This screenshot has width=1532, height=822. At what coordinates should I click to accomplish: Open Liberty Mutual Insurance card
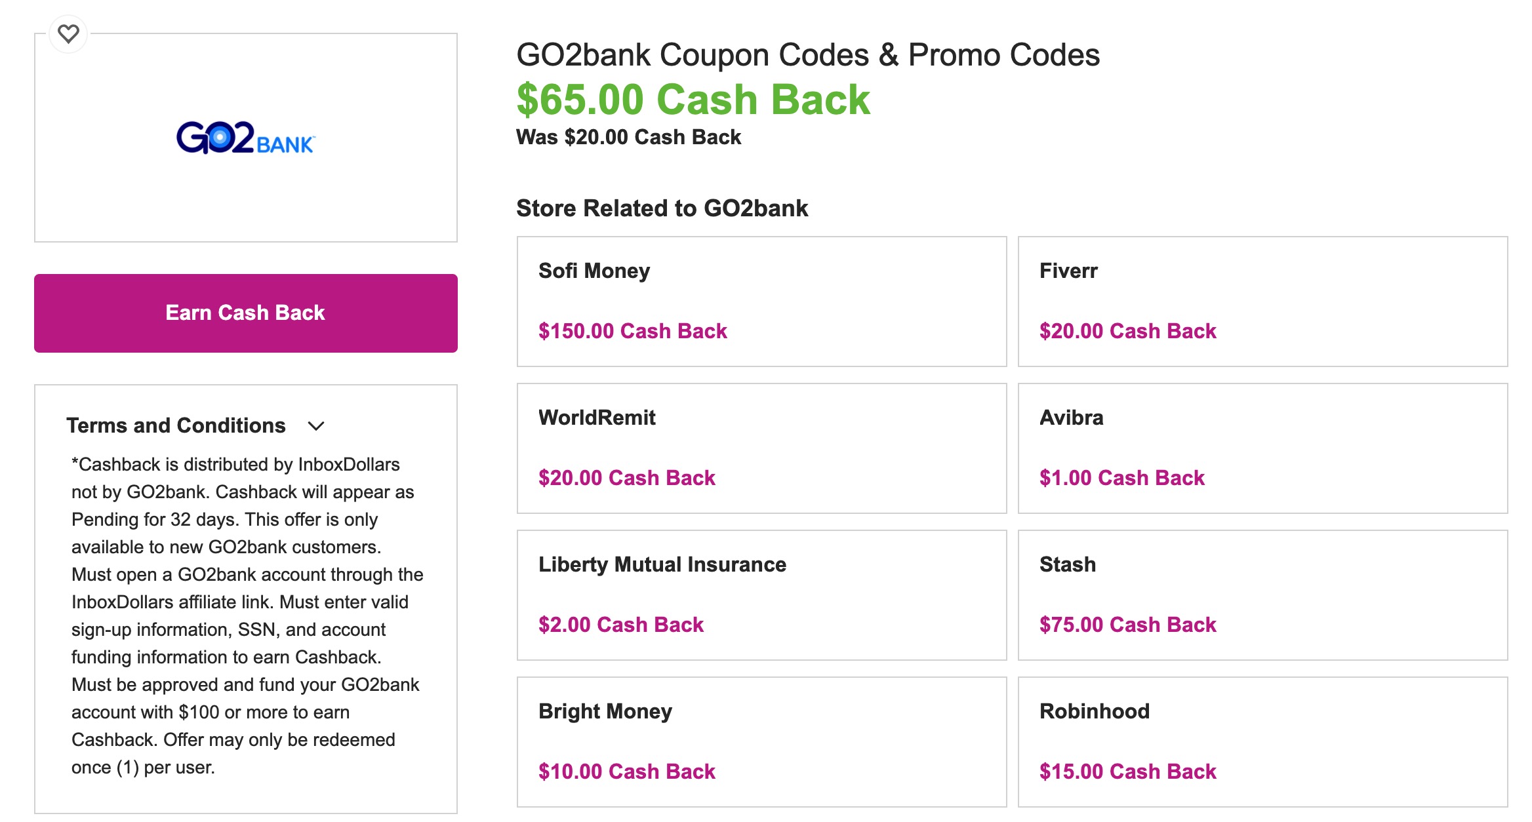click(761, 595)
